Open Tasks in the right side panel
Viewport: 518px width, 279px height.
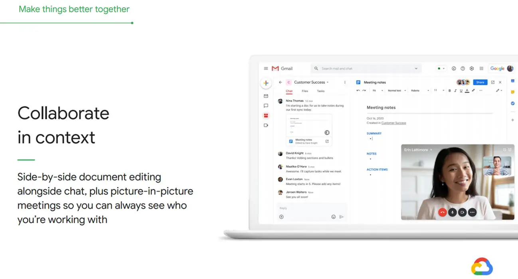513,103
